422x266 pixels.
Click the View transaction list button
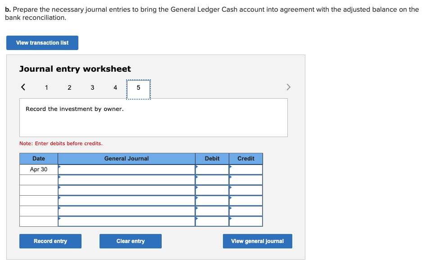coord(42,42)
